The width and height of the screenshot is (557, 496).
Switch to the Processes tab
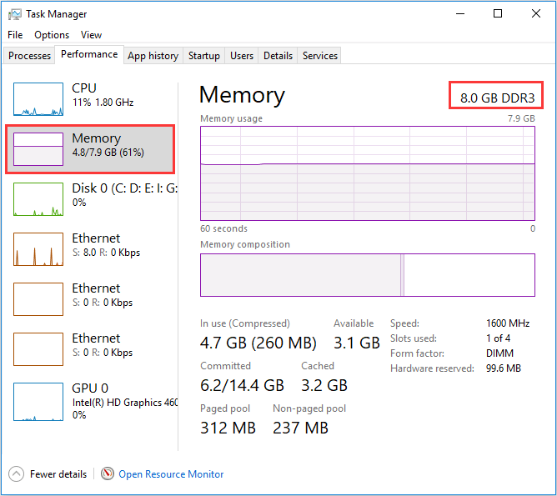pyautogui.click(x=29, y=56)
